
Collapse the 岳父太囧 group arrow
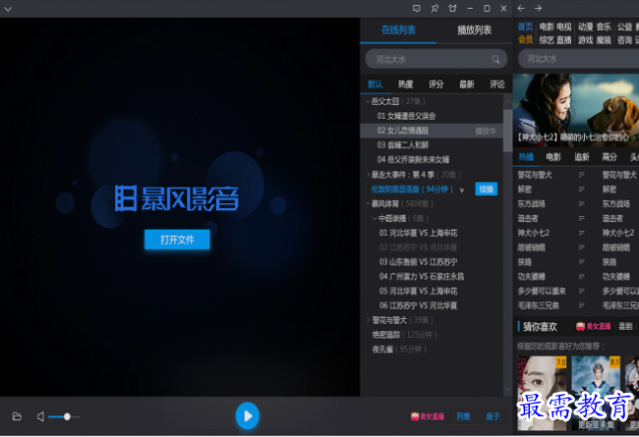(x=368, y=101)
